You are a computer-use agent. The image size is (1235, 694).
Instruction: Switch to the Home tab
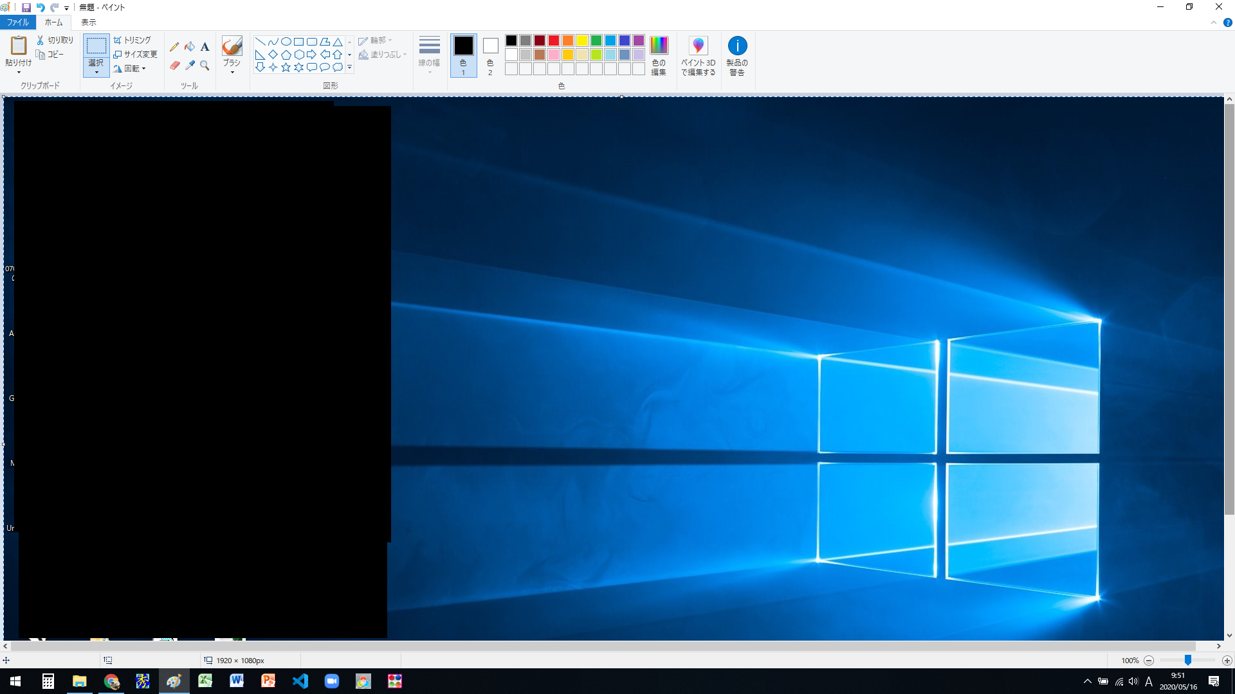54,22
